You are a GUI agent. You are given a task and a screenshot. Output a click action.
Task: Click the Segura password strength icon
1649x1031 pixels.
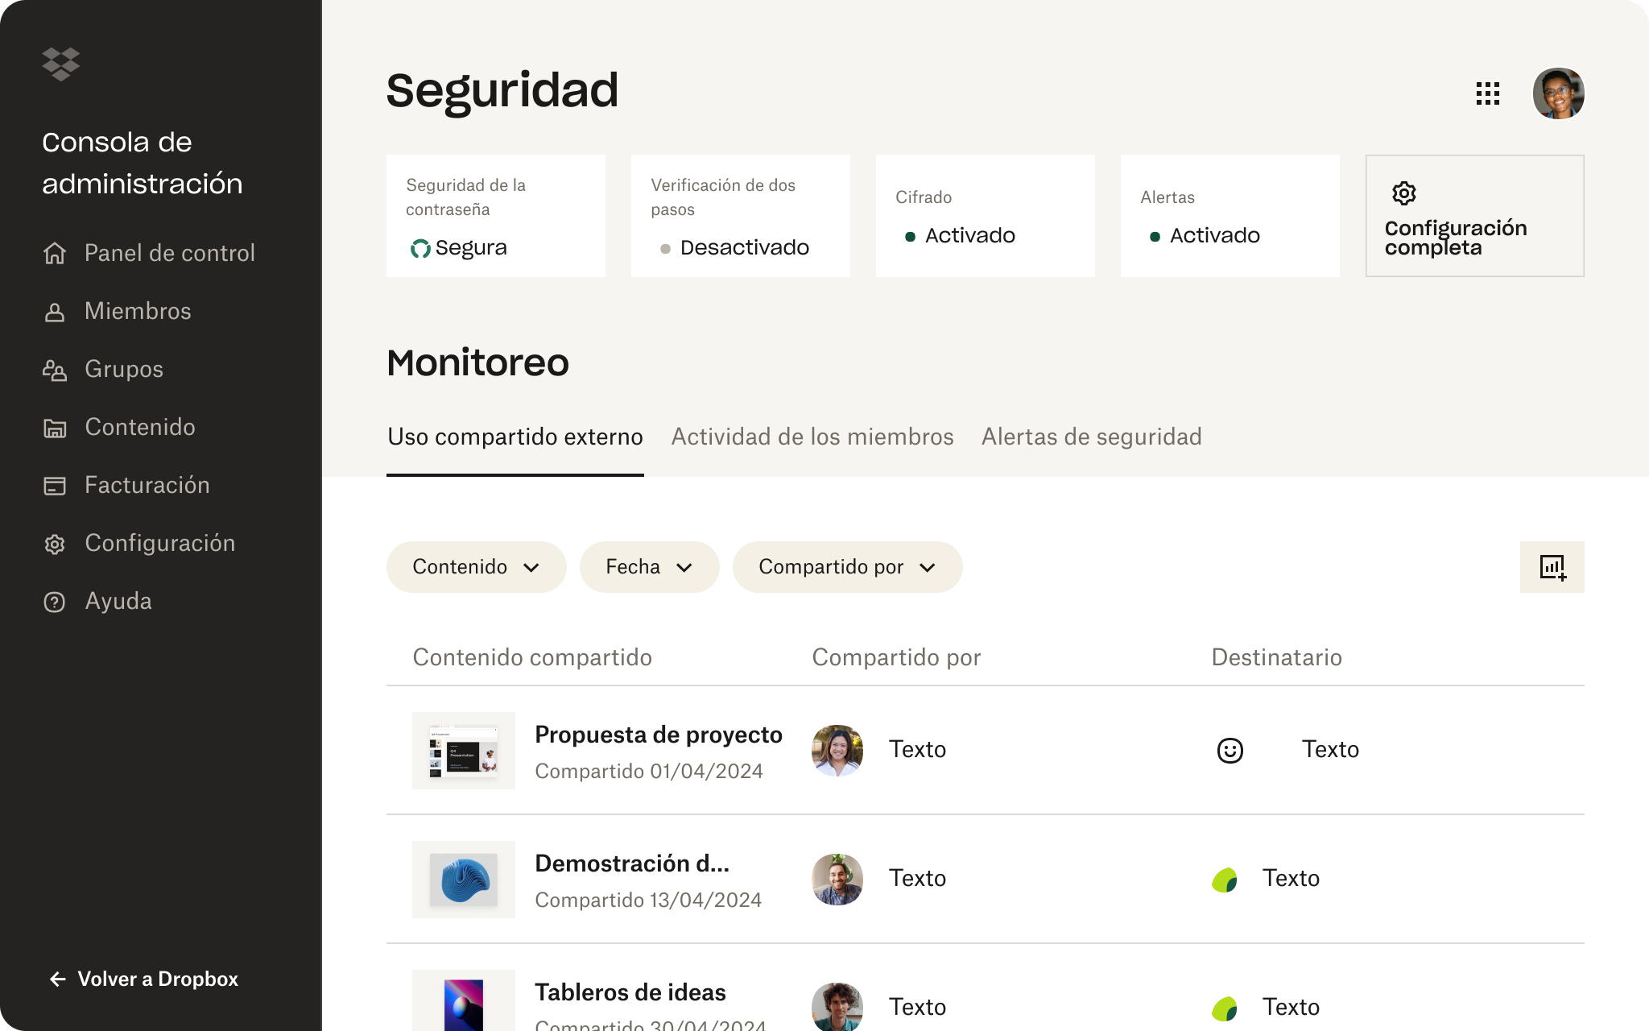coord(420,248)
